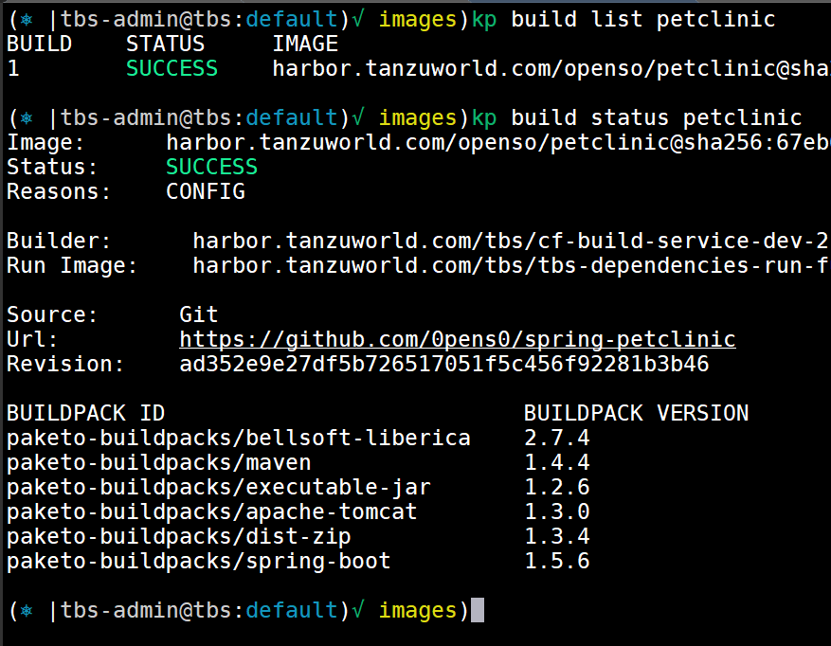Click the paketo-buildpacks/executable-jar entry
This screenshot has width=831, height=646.
(218, 487)
